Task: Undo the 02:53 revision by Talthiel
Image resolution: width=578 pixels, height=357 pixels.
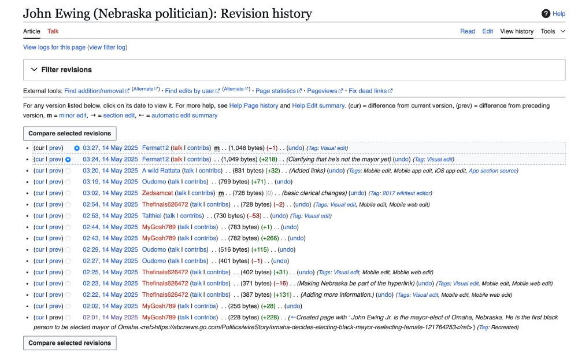Action: [x=279, y=216]
